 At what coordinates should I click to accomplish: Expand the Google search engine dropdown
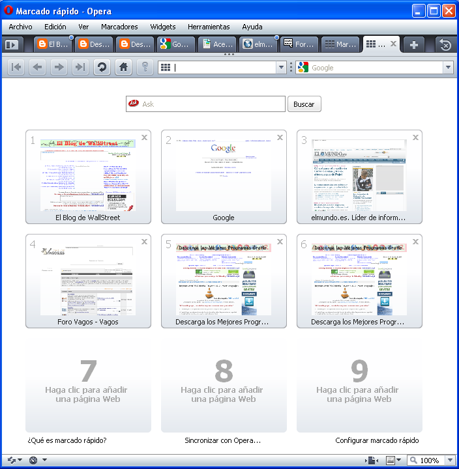coord(448,68)
